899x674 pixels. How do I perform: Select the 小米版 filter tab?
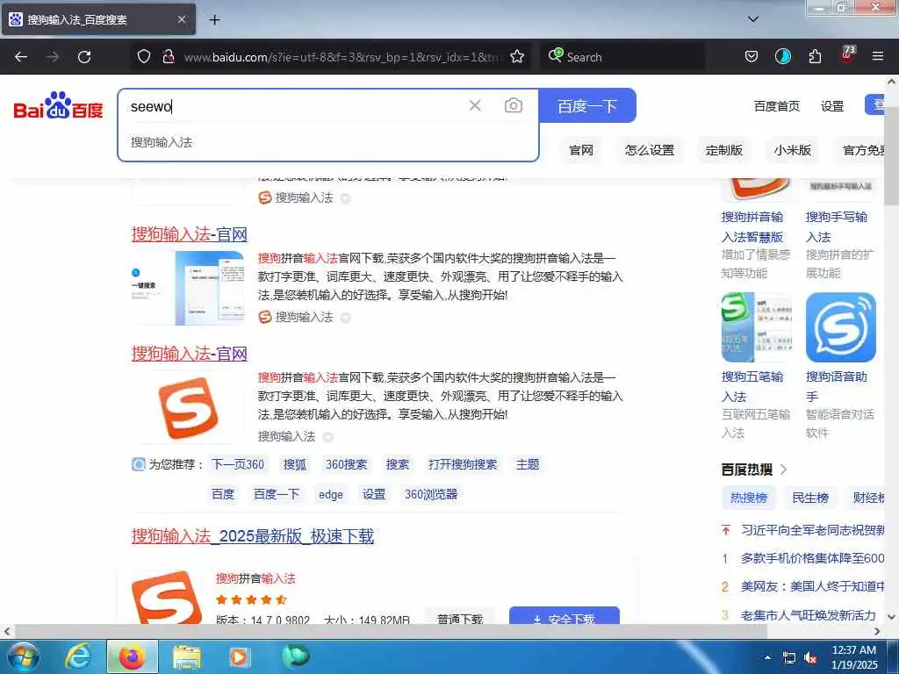[793, 150]
